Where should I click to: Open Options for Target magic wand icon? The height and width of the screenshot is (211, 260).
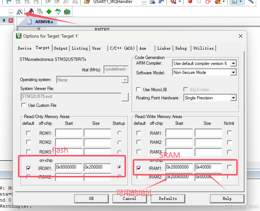click(19, 12)
